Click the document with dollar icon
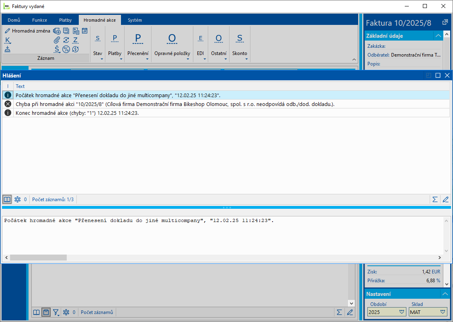Viewport: 453px width, 322px height. [x=76, y=31]
